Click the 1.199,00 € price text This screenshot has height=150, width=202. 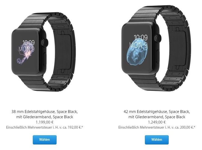tap(45, 122)
